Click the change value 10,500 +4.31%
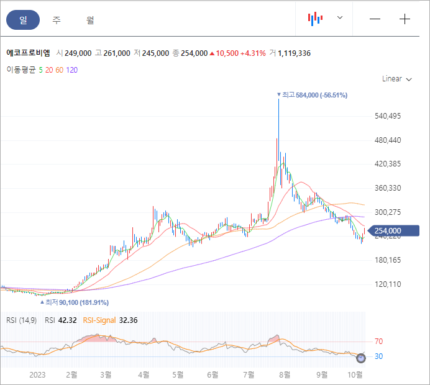The image size is (430, 385). pyautogui.click(x=238, y=53)
